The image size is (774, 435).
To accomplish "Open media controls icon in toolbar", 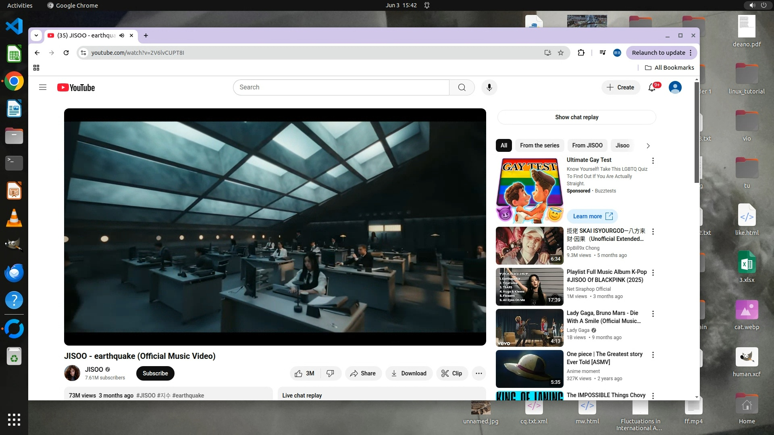I will click(x=603, y=53).
